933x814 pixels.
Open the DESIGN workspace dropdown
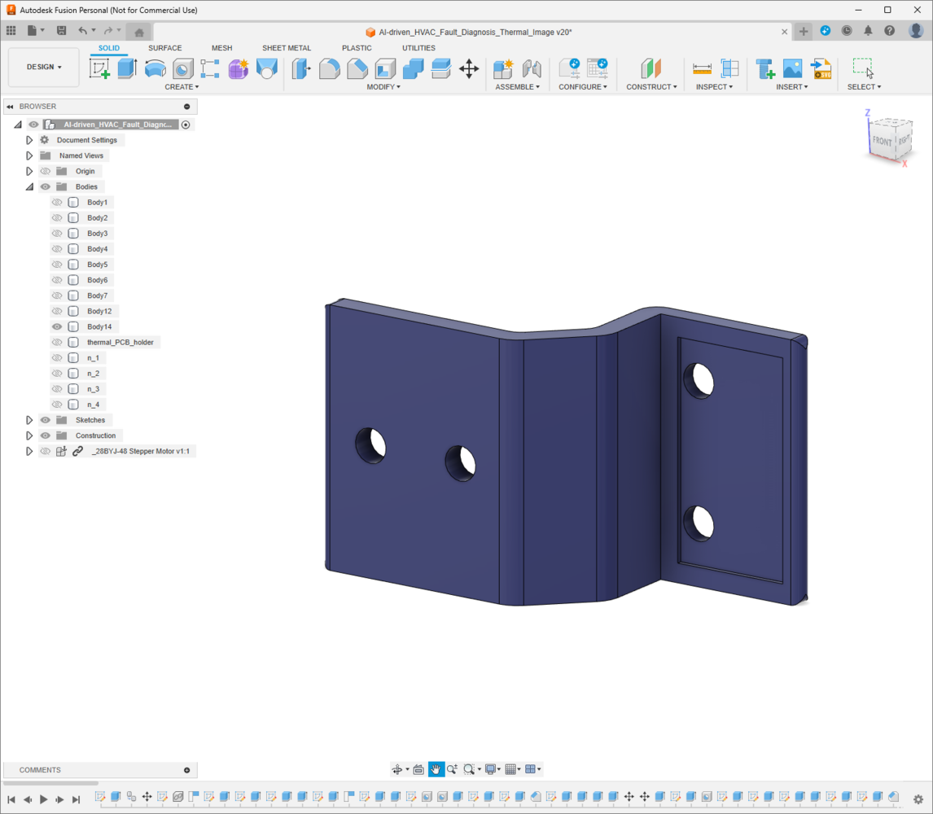tap(44, 68)
